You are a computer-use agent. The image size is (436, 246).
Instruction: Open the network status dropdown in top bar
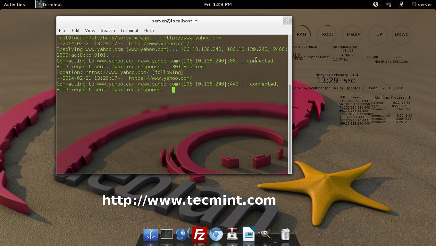click(402, 4)
